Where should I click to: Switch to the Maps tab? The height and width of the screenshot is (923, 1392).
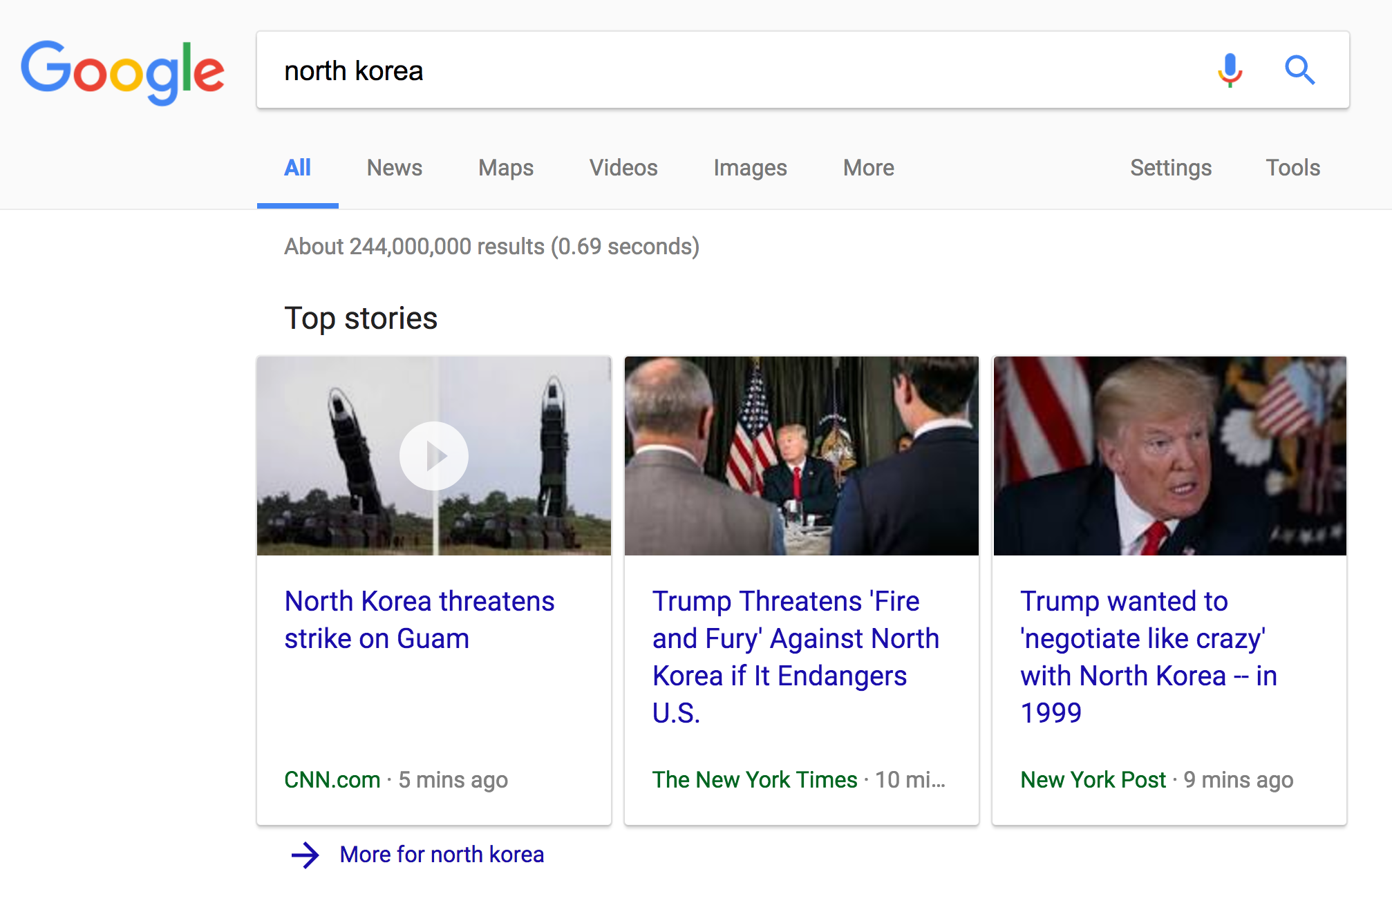505,168
